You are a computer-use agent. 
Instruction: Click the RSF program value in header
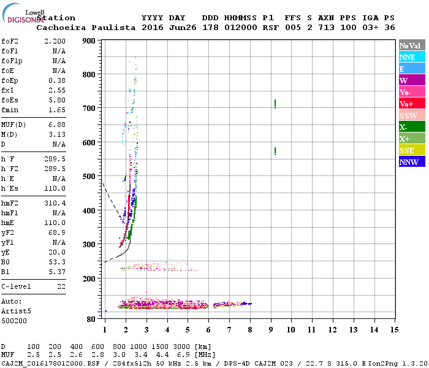pyautogui.click(x=271, y=28)
